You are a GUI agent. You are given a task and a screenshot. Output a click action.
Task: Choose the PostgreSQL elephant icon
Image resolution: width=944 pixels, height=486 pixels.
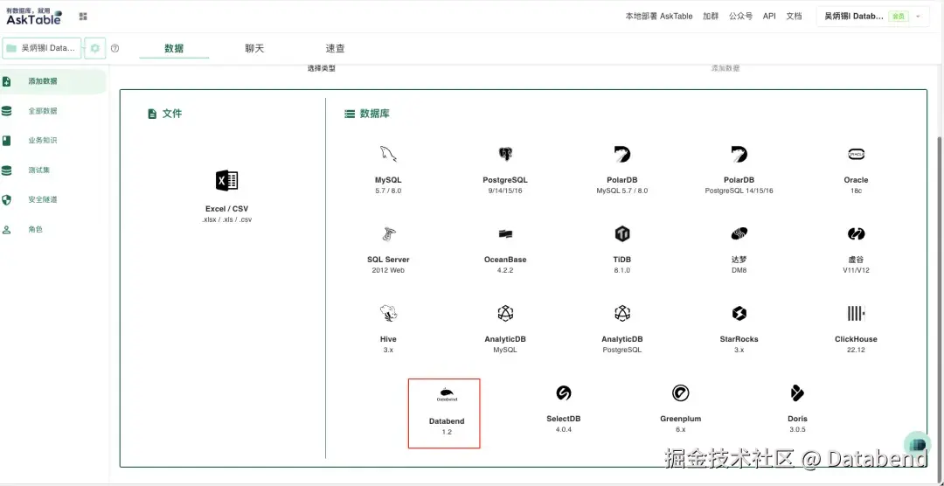coord(505,154)
